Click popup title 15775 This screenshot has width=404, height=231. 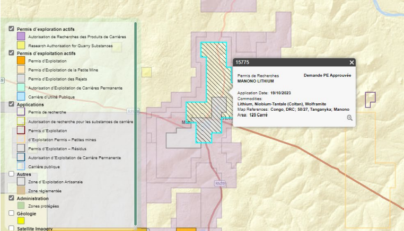(242, 63)
